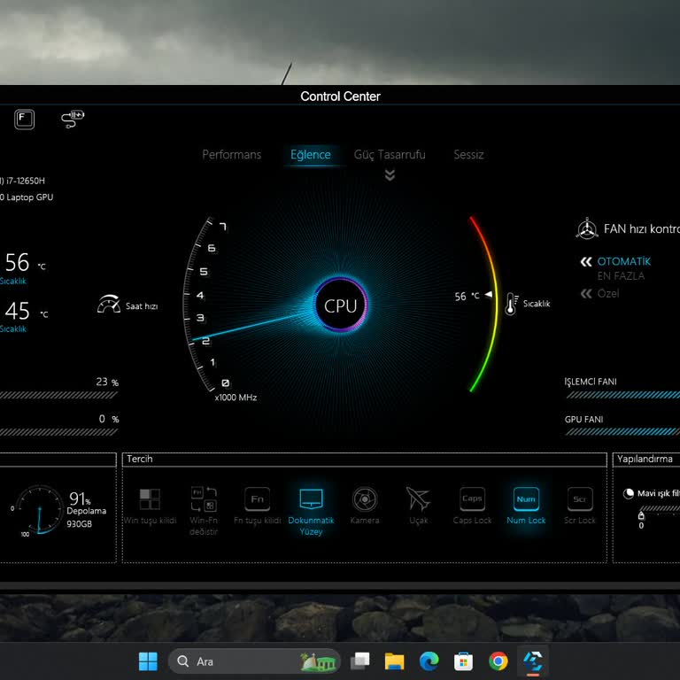Switch to Güç Tasarrufu mode
This screenshot has height=680, width=680.
390,155
